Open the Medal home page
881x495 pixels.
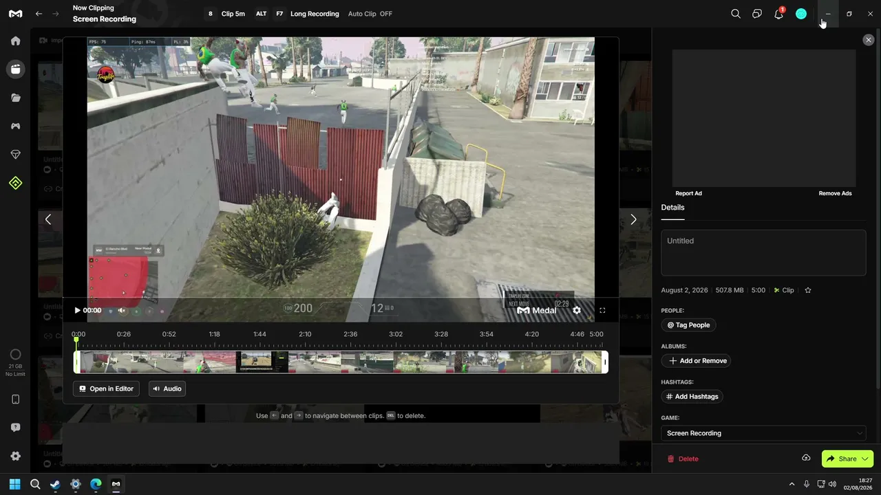(15, 41)
